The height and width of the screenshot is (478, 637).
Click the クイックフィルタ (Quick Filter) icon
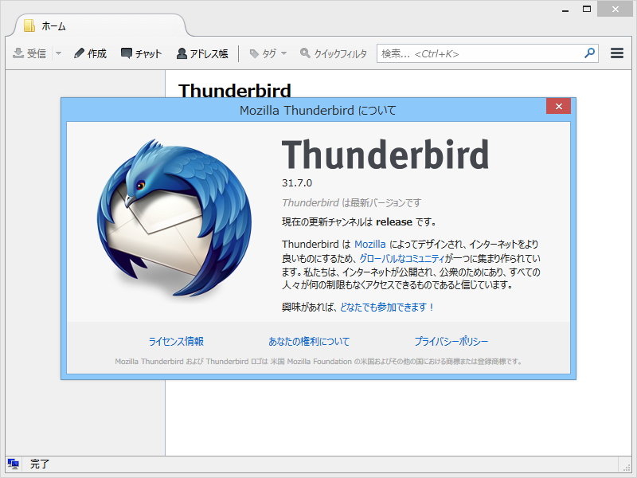click(305, 53)
